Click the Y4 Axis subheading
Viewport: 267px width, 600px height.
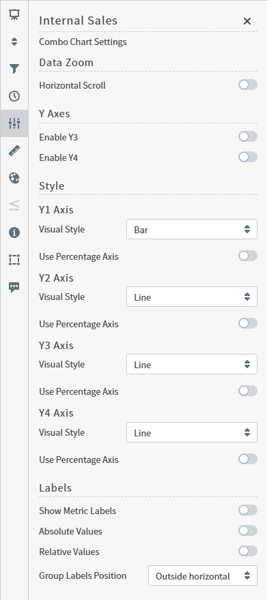56,413
